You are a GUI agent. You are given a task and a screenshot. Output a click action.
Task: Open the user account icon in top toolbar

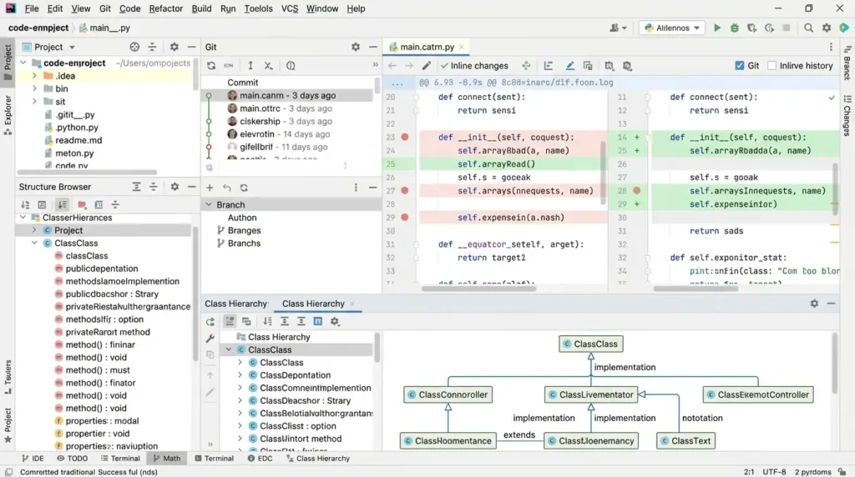click(617, 28)
